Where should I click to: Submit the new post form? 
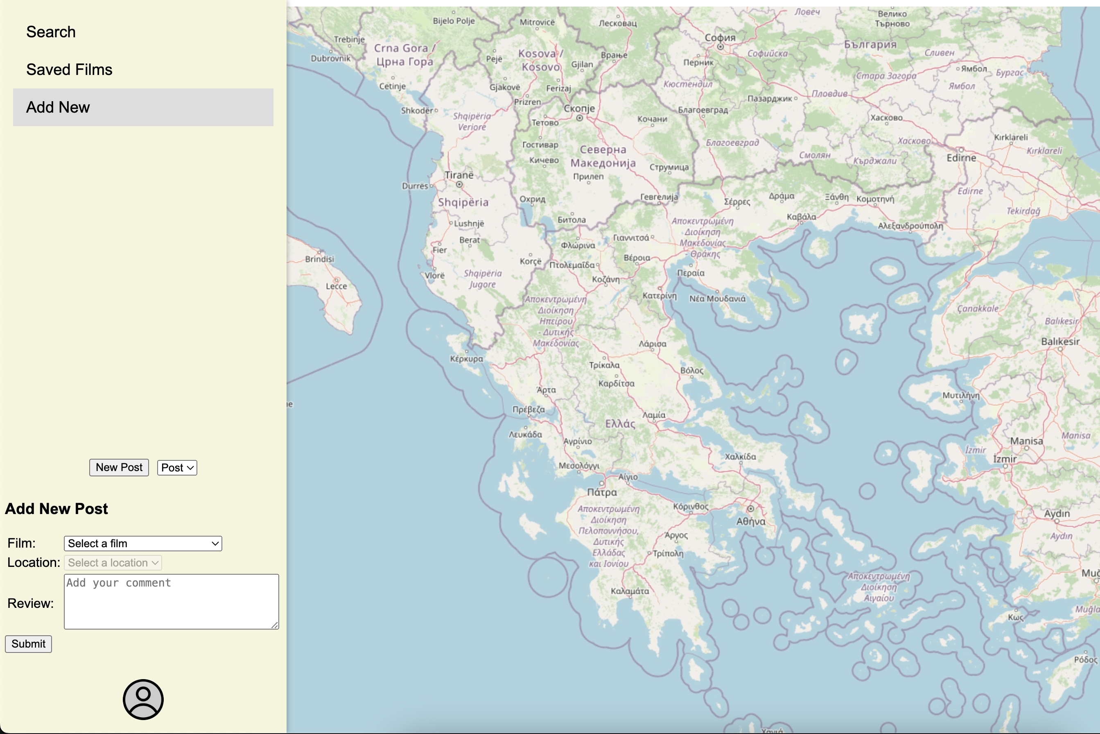click(x=28, y=643)
